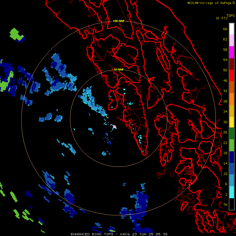Click the bright red 50 kft legend swatch

click(x=232, y=76)
